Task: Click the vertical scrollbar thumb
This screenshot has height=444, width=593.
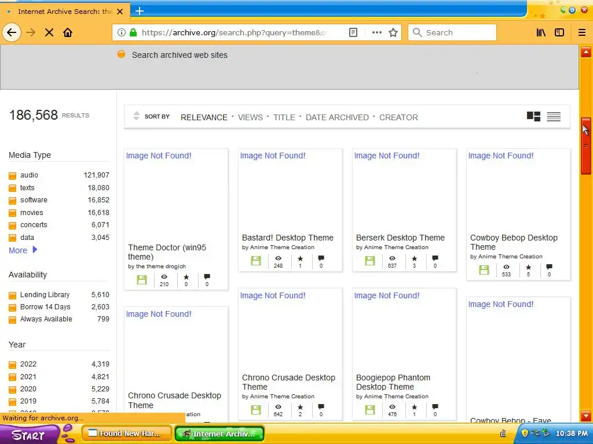Action: pyautogui.click(x=586, y=146)
